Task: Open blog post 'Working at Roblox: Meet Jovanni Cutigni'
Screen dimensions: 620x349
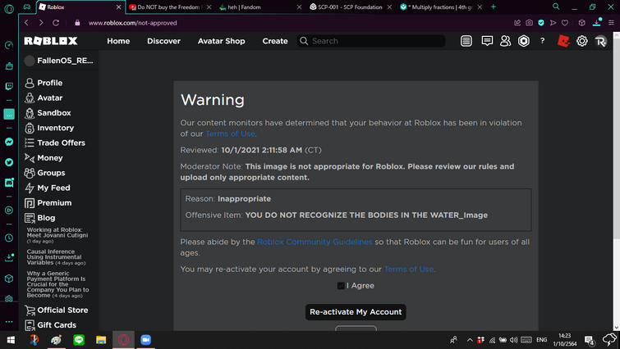Action: (57, 235)
